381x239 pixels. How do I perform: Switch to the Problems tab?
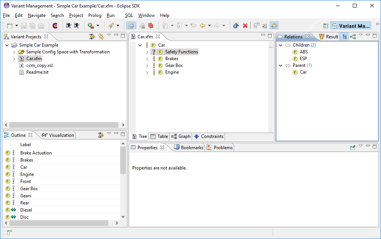pos(220,148)
